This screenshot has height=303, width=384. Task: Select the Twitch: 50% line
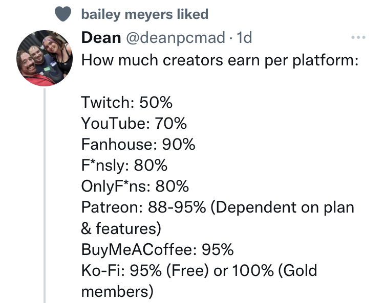pos(127,102)
